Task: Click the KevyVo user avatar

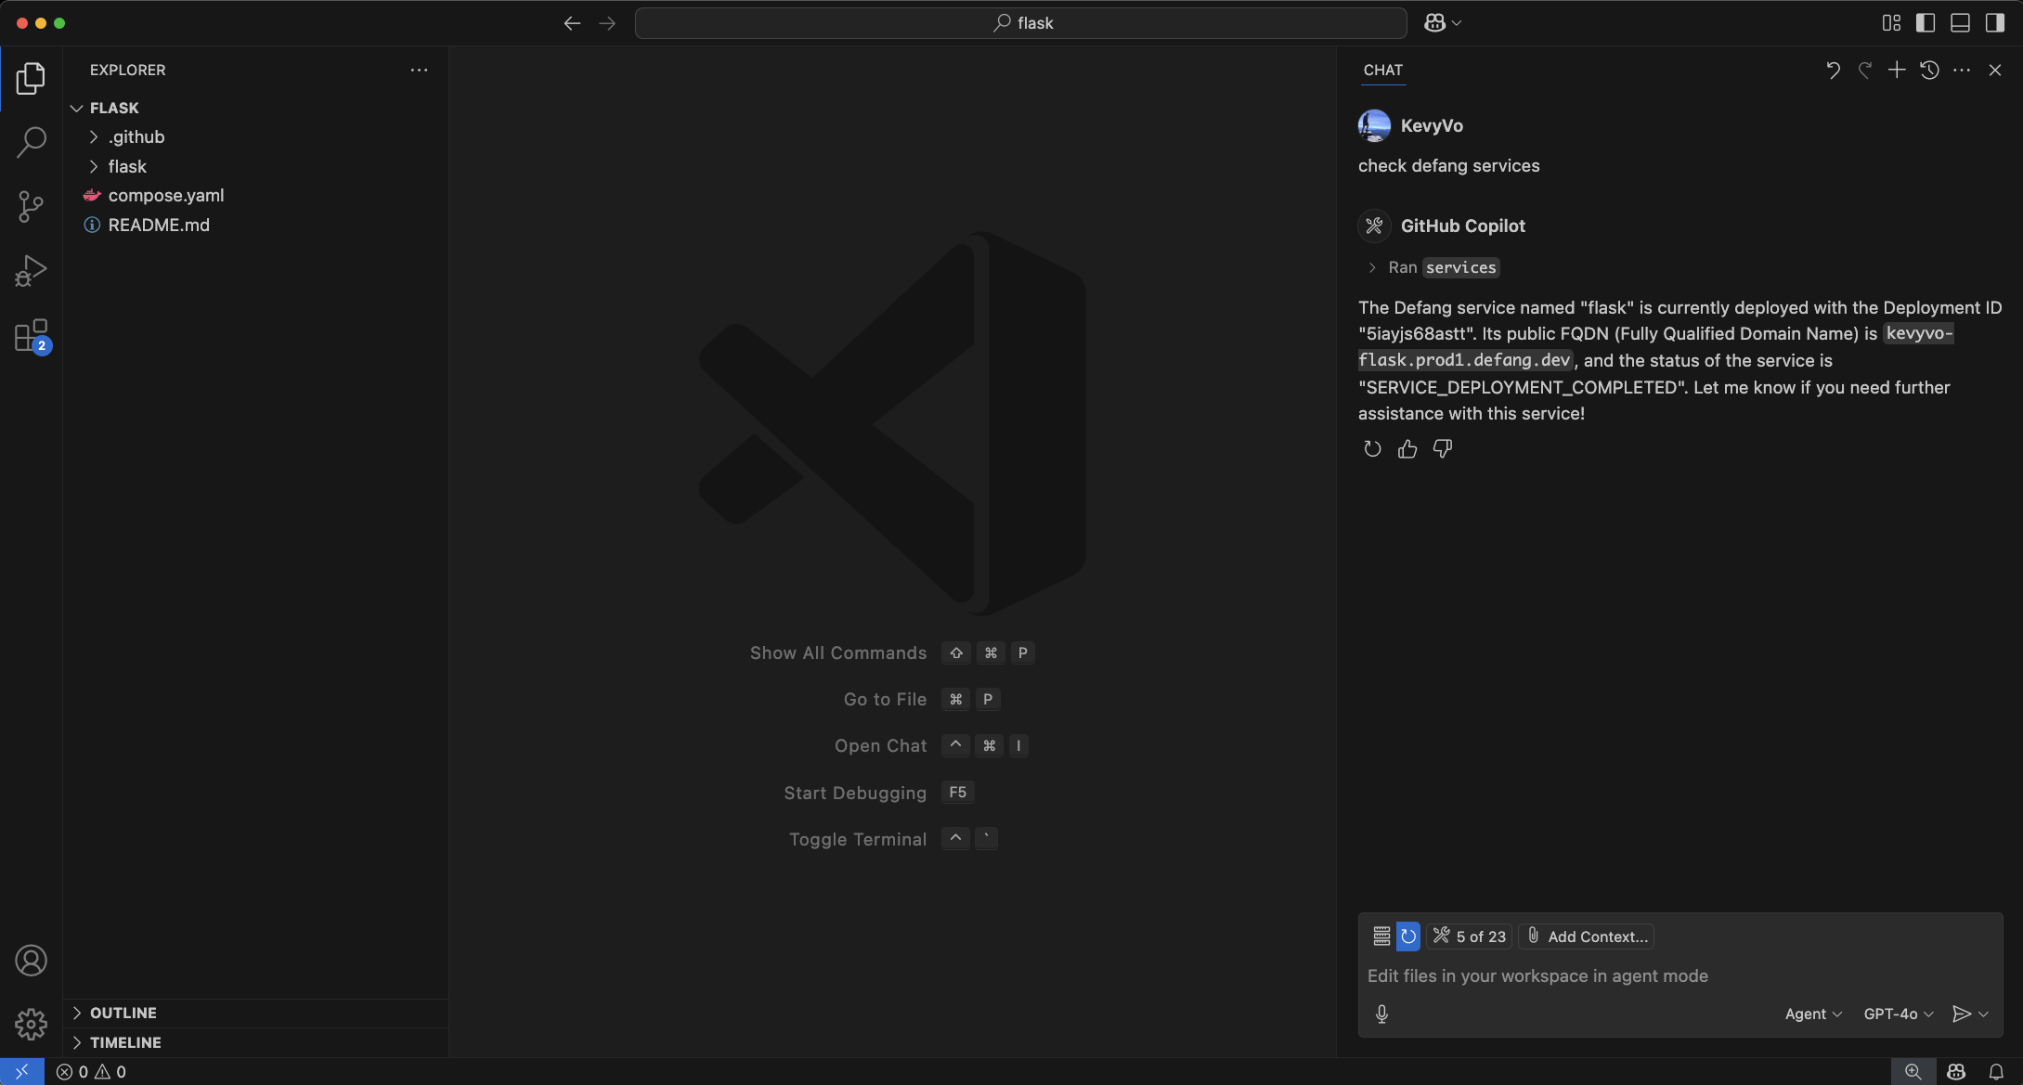Action: 1374,125
